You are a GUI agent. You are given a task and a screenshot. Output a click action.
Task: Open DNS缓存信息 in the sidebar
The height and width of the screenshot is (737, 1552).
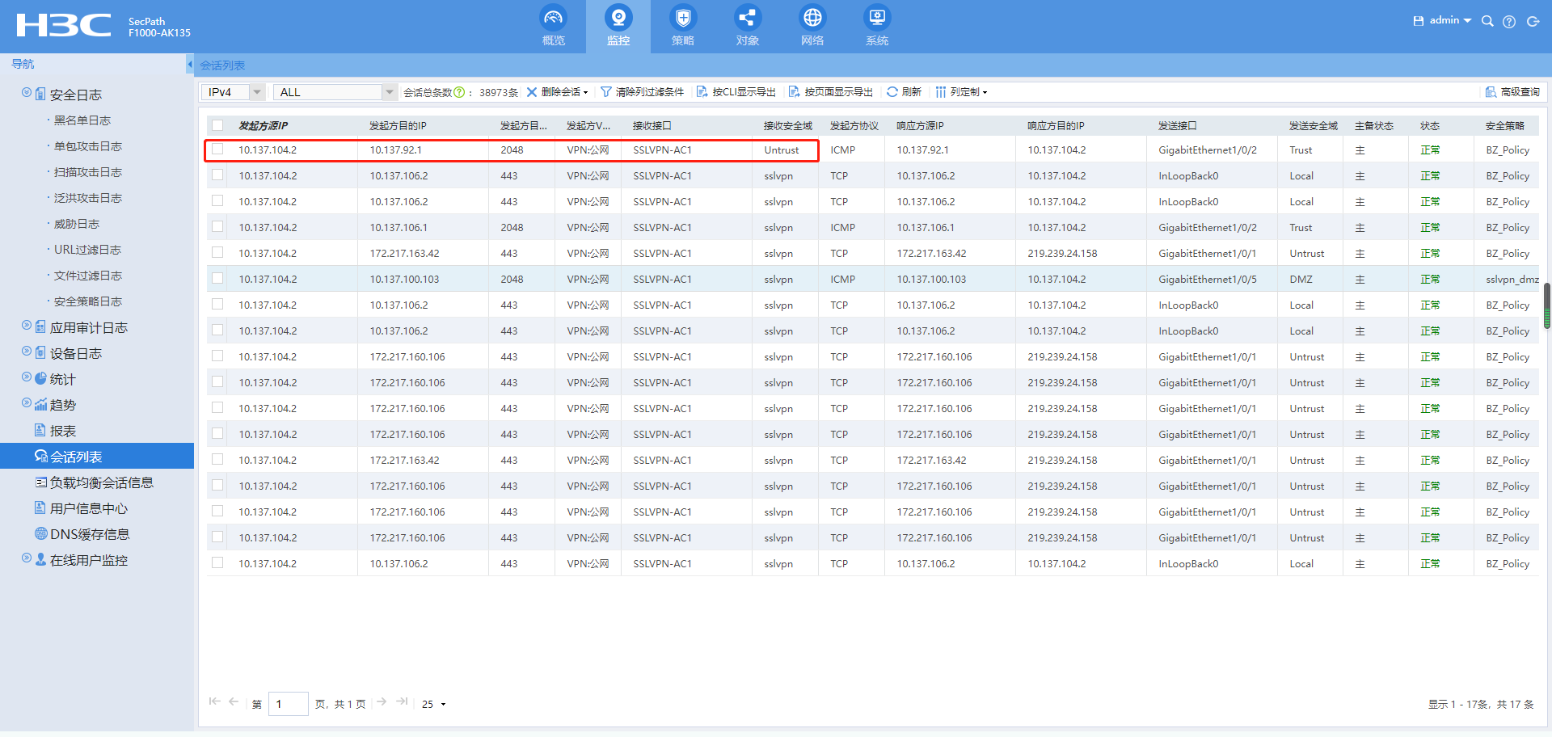pyautogui.click(x=90, y=534)
